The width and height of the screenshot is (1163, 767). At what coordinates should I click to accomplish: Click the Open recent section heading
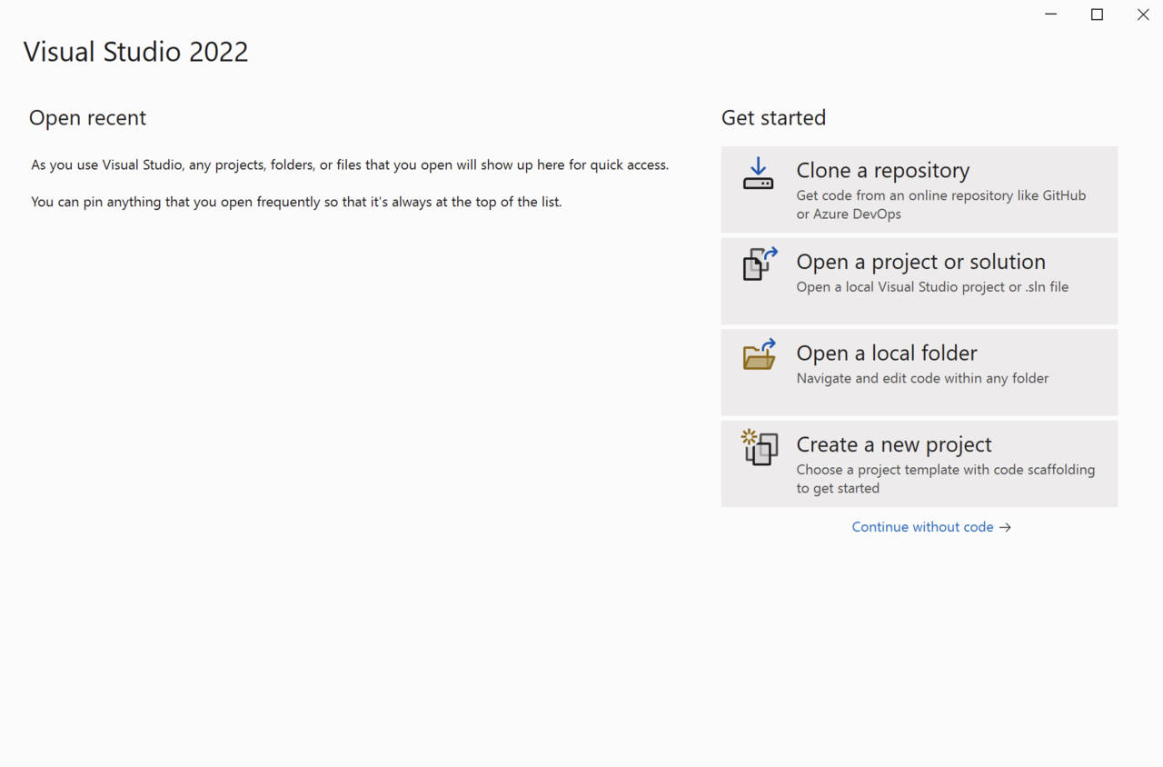[87, 118]
